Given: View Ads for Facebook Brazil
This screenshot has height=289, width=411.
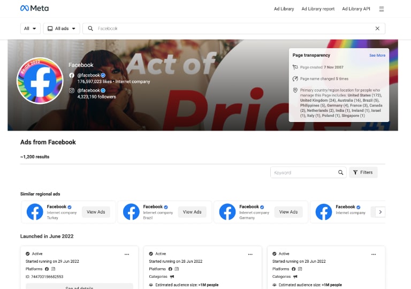Looking at the screenshot, I should (x=192, y=212).
